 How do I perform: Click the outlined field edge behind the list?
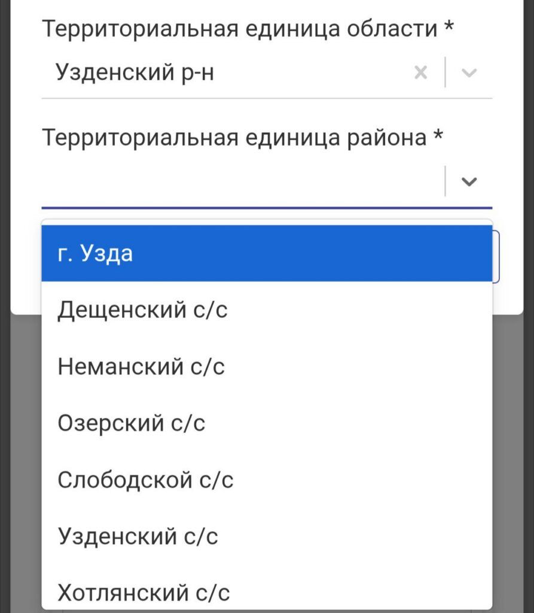(x=496, y=257)
